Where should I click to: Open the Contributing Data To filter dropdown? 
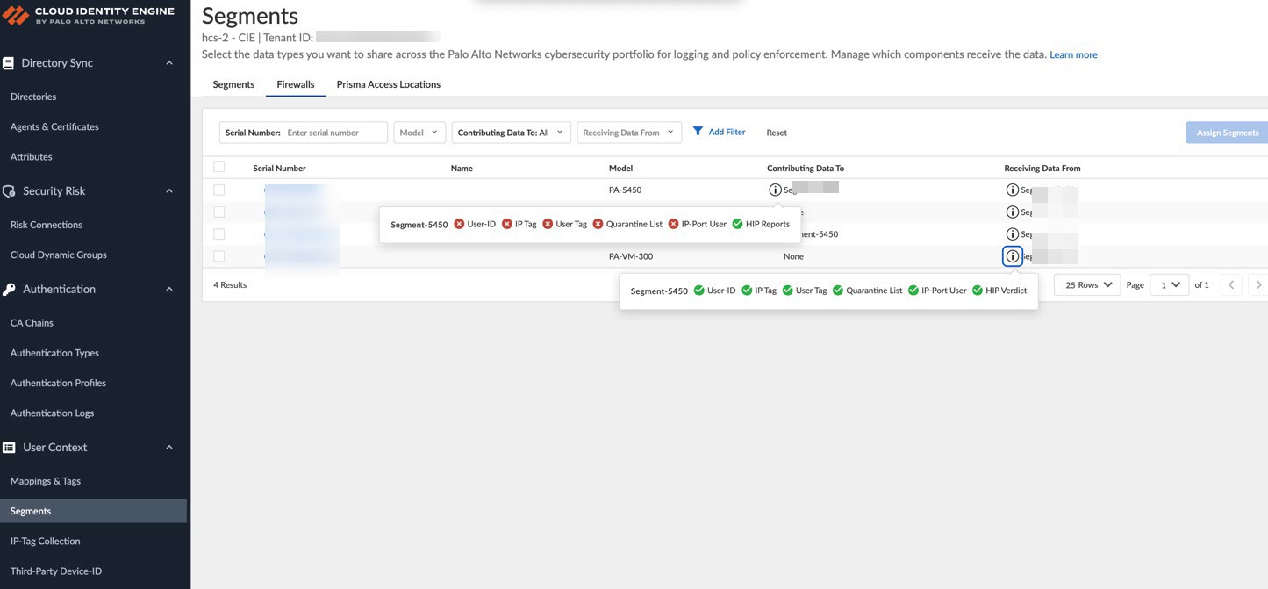tap(512, 133)
